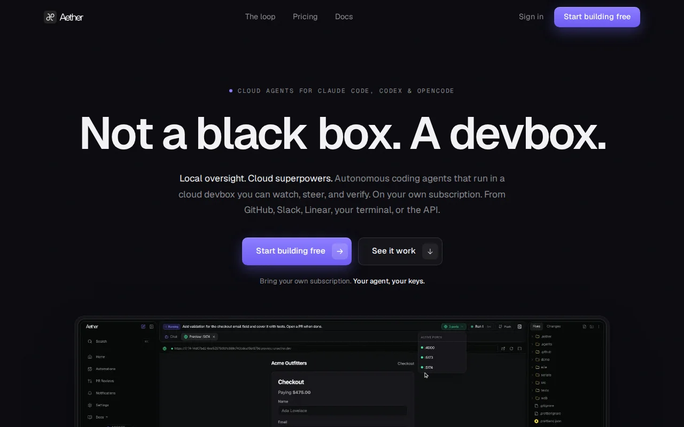This screenshot has height=427, width=684.
Task: Click the Home icon in the app preview sidebar
Action: click(90, 357)
